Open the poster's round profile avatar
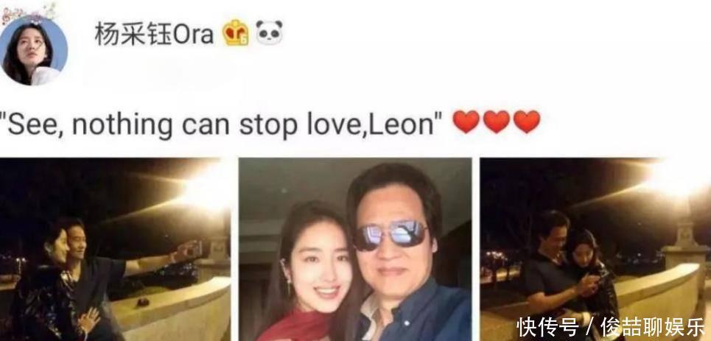The height and width of the screenshot is (341, 711). pyautogui.click(x=33, y=50)
